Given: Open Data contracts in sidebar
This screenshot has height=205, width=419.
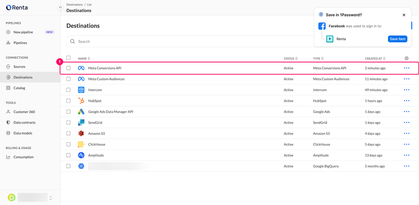Looking at the screenshot, I should [30, 122].
